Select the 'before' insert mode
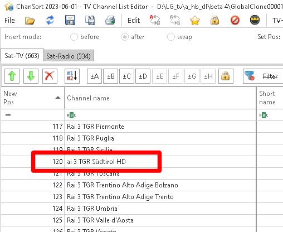 point(85,37)
